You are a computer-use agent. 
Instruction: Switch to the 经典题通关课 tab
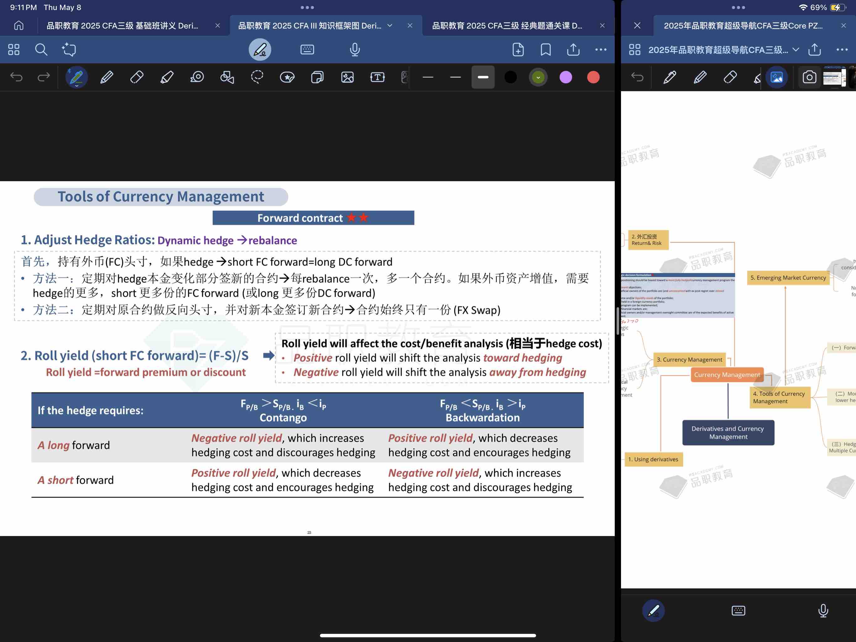click(x=507, y=26)
